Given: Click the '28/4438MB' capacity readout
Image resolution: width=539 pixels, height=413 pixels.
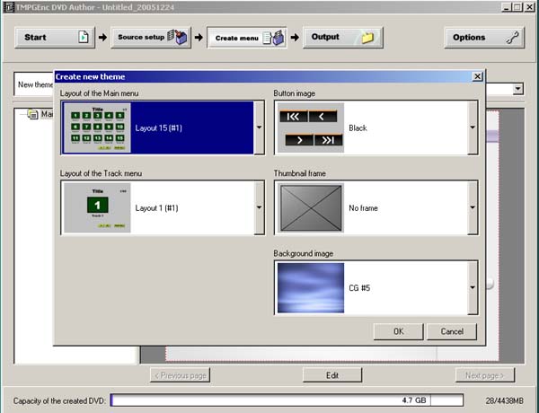Looking at the screenshot, I should pyautogui.click(x=504, y=400).
